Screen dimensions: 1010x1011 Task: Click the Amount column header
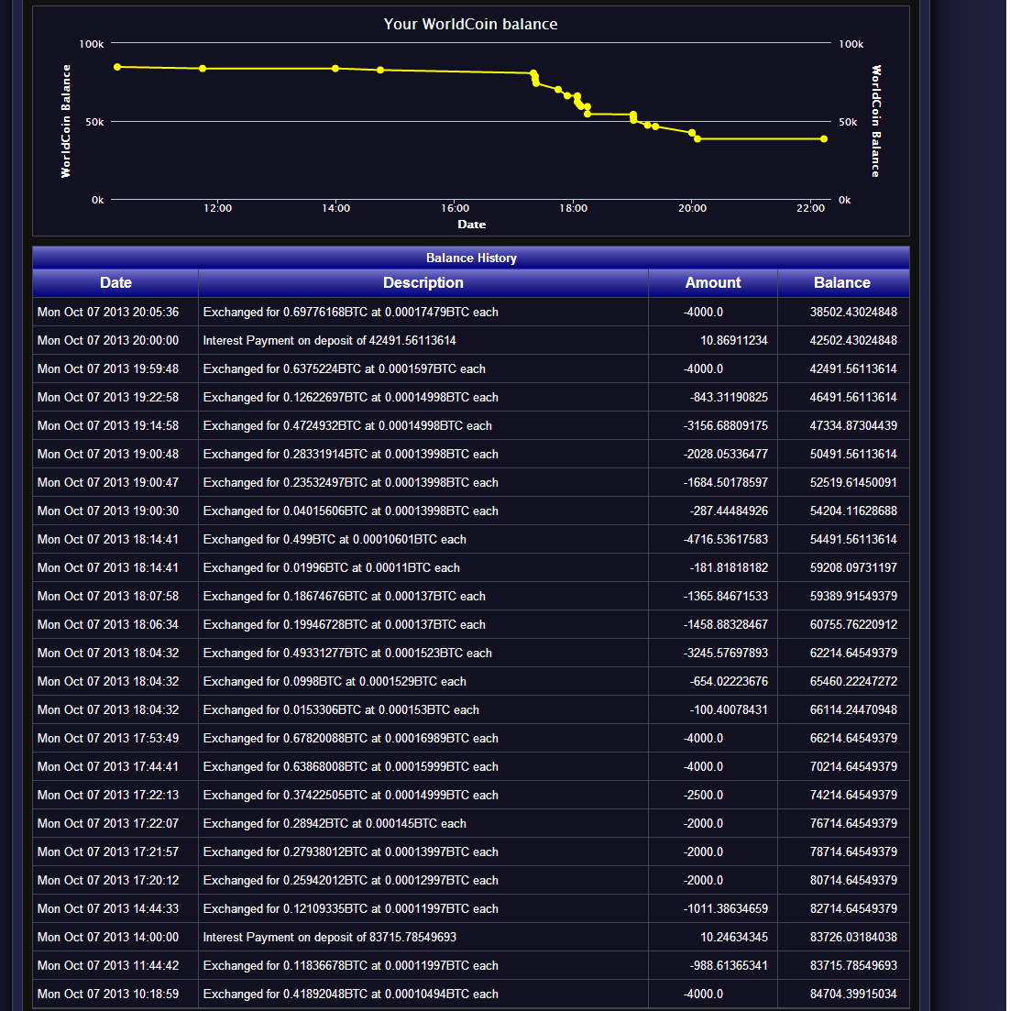click(713, 283)
